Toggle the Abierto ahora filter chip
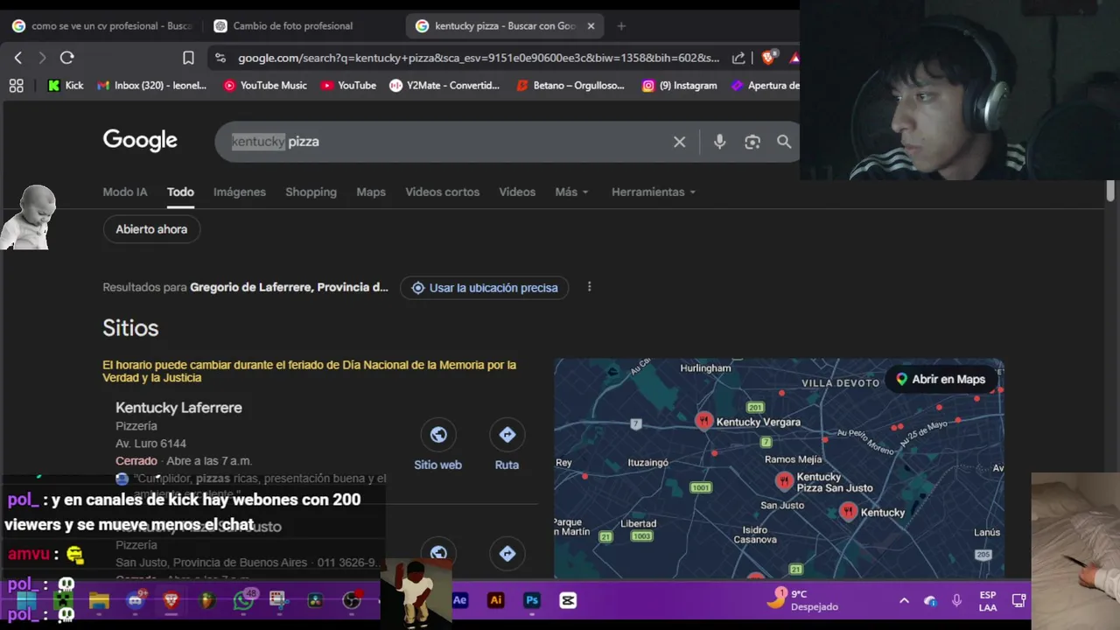The image size is (1120, 630). 151,229
